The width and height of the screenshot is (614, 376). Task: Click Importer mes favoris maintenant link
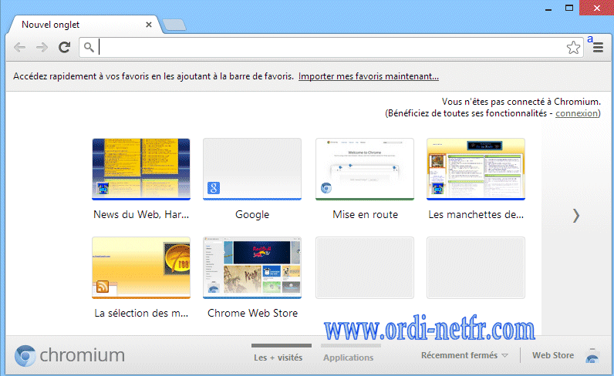(369, 76)
